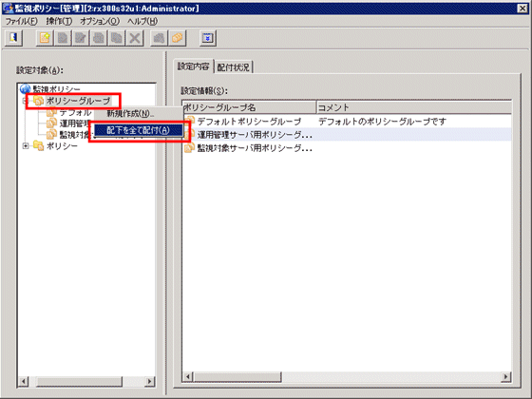Expand the ポリシー tree node
This screenshot has width=532, height=399.
(26, 146)
